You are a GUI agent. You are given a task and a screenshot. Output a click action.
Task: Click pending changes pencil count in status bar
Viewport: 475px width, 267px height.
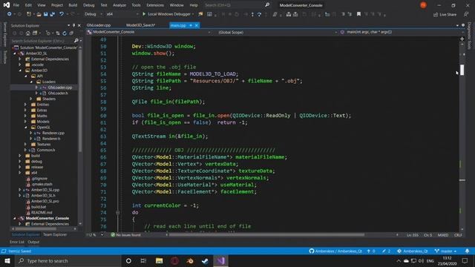click(x=386, y=251)
